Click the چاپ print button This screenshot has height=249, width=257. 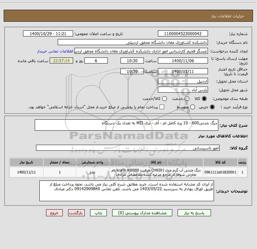click(x=98, y=213)
